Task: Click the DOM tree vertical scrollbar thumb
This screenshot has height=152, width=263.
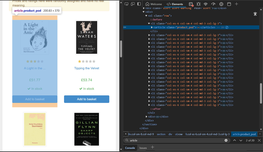Action: (x=261, y=93)
